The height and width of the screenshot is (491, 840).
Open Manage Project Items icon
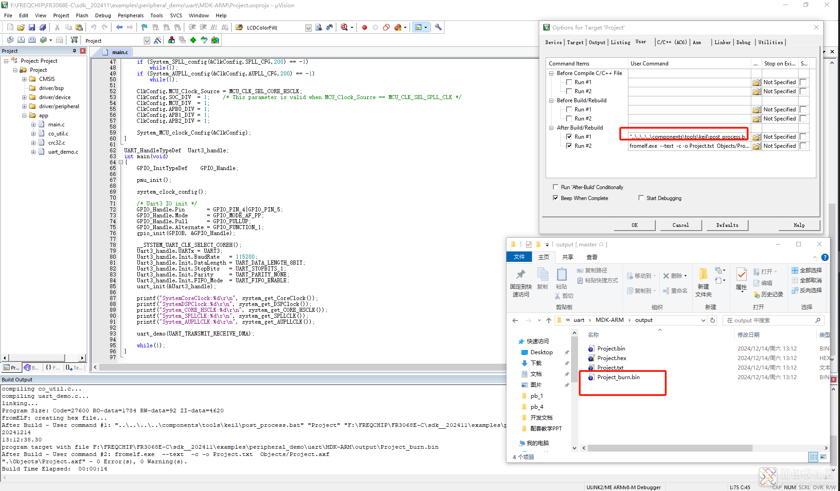pos(171,40)
